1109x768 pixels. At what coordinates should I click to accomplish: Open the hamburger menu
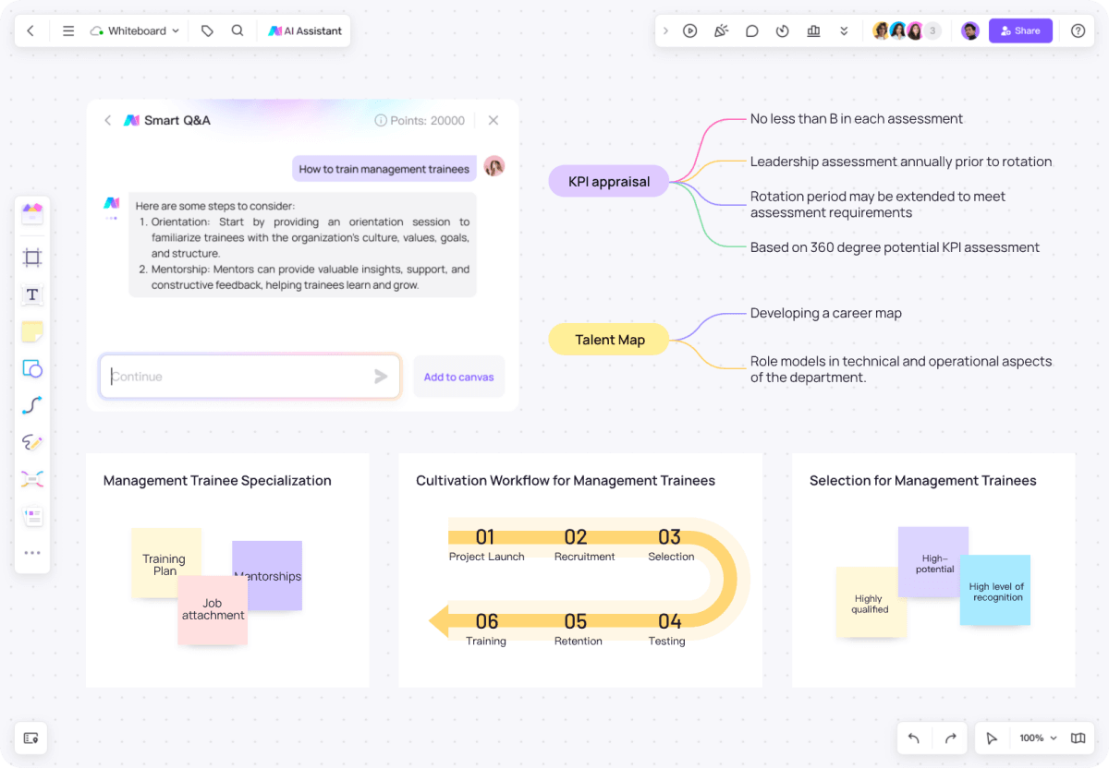(x=68, y=30)
